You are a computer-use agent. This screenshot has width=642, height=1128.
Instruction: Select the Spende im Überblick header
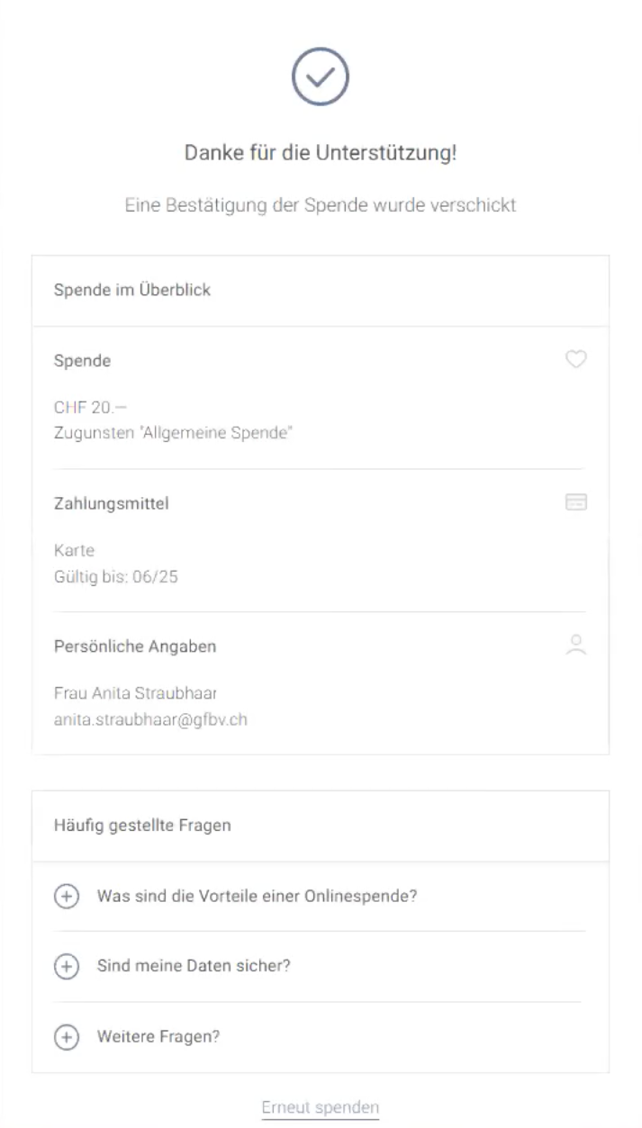pos(132,290)
